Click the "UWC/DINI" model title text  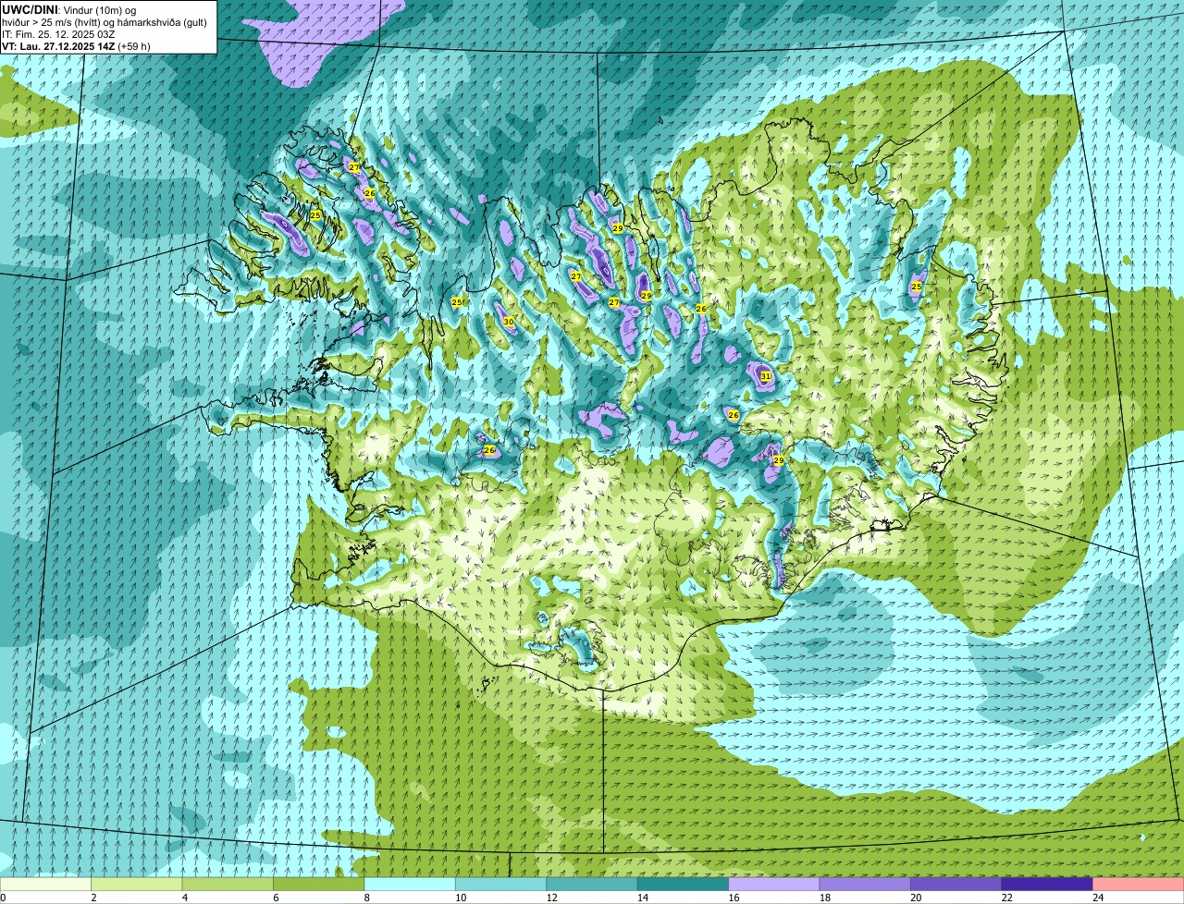pos(29,9)
